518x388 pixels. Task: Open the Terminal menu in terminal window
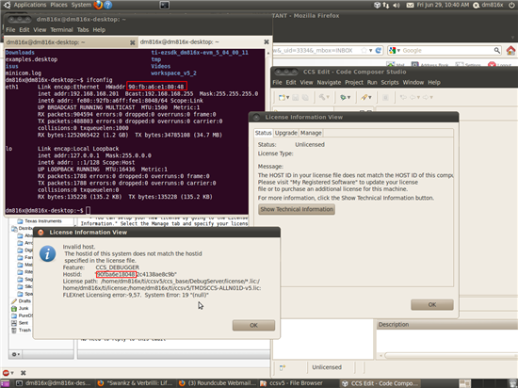pyautogui.click(x=61, y=30)
